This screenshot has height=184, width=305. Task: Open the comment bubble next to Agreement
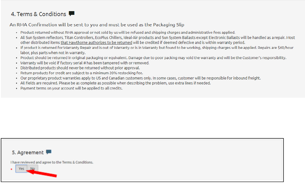(49, 152)
